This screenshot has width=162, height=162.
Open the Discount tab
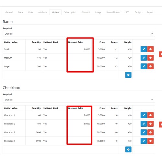point(86,12)
